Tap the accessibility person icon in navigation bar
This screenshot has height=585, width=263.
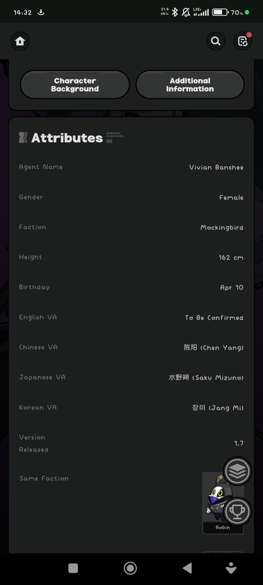coord(231,568)
